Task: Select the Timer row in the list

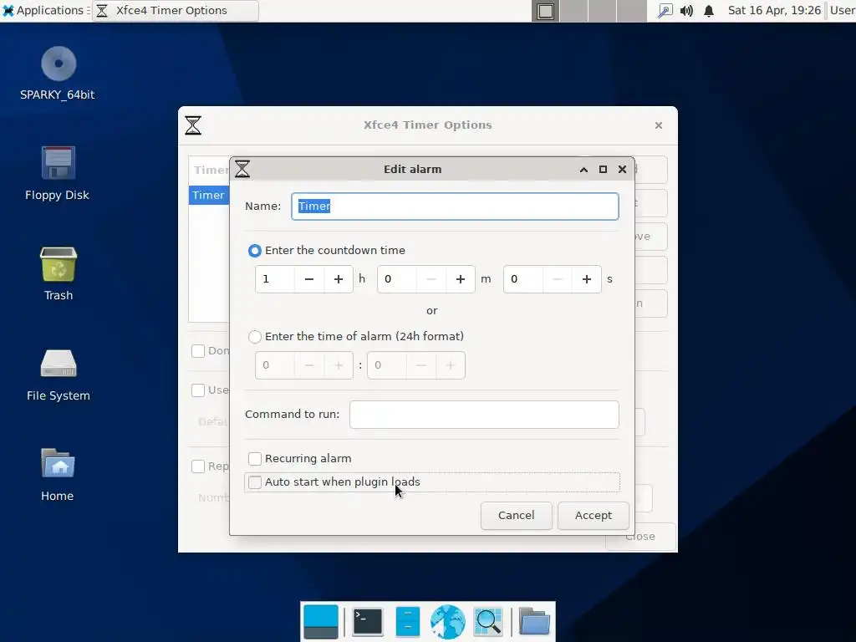Action: [x=208, y=196]
